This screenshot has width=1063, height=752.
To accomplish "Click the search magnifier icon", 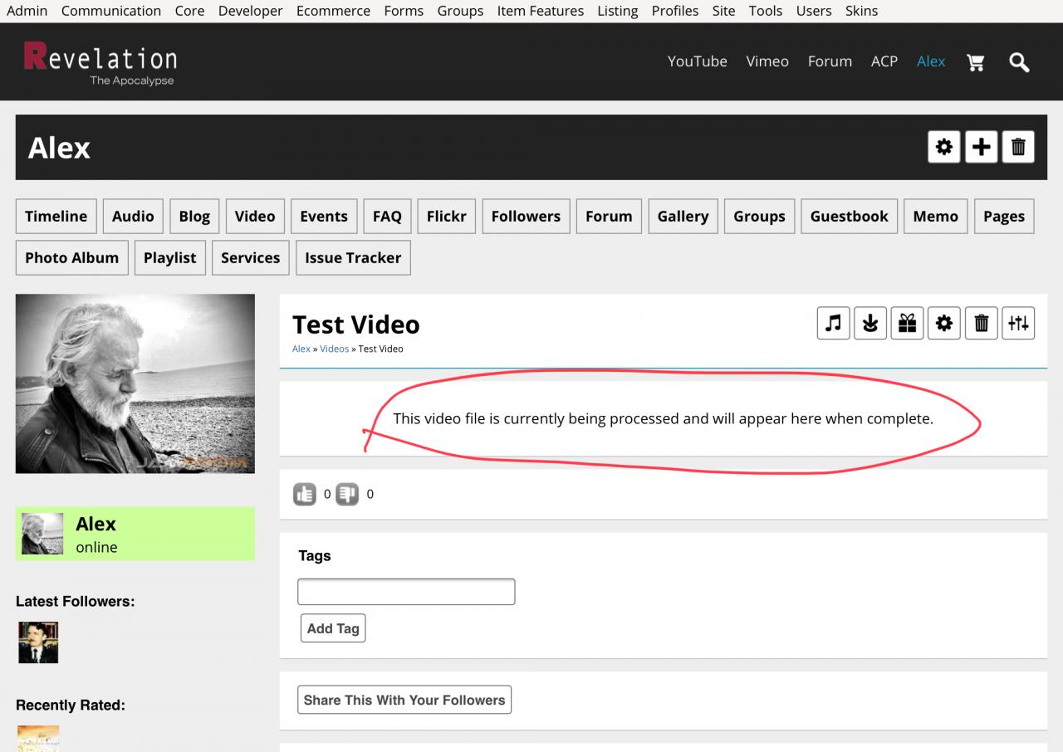I will [x=1019, y=62].
